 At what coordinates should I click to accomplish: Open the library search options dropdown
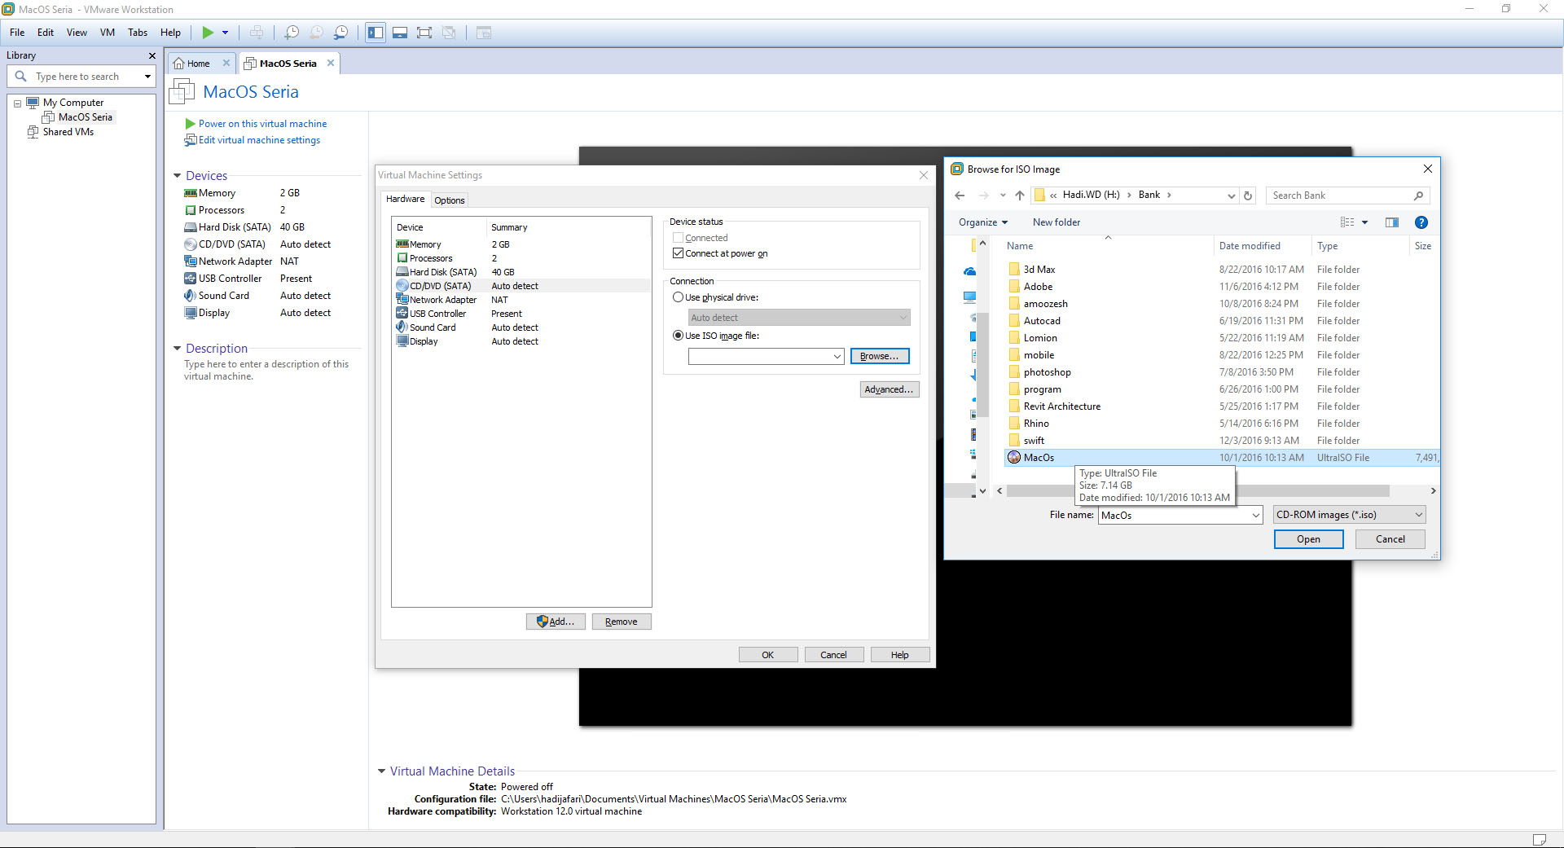147,77
